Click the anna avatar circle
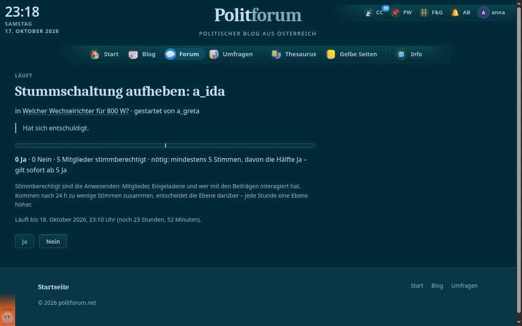The width and height of the screenshot is (522, 326). pos(483,13)
